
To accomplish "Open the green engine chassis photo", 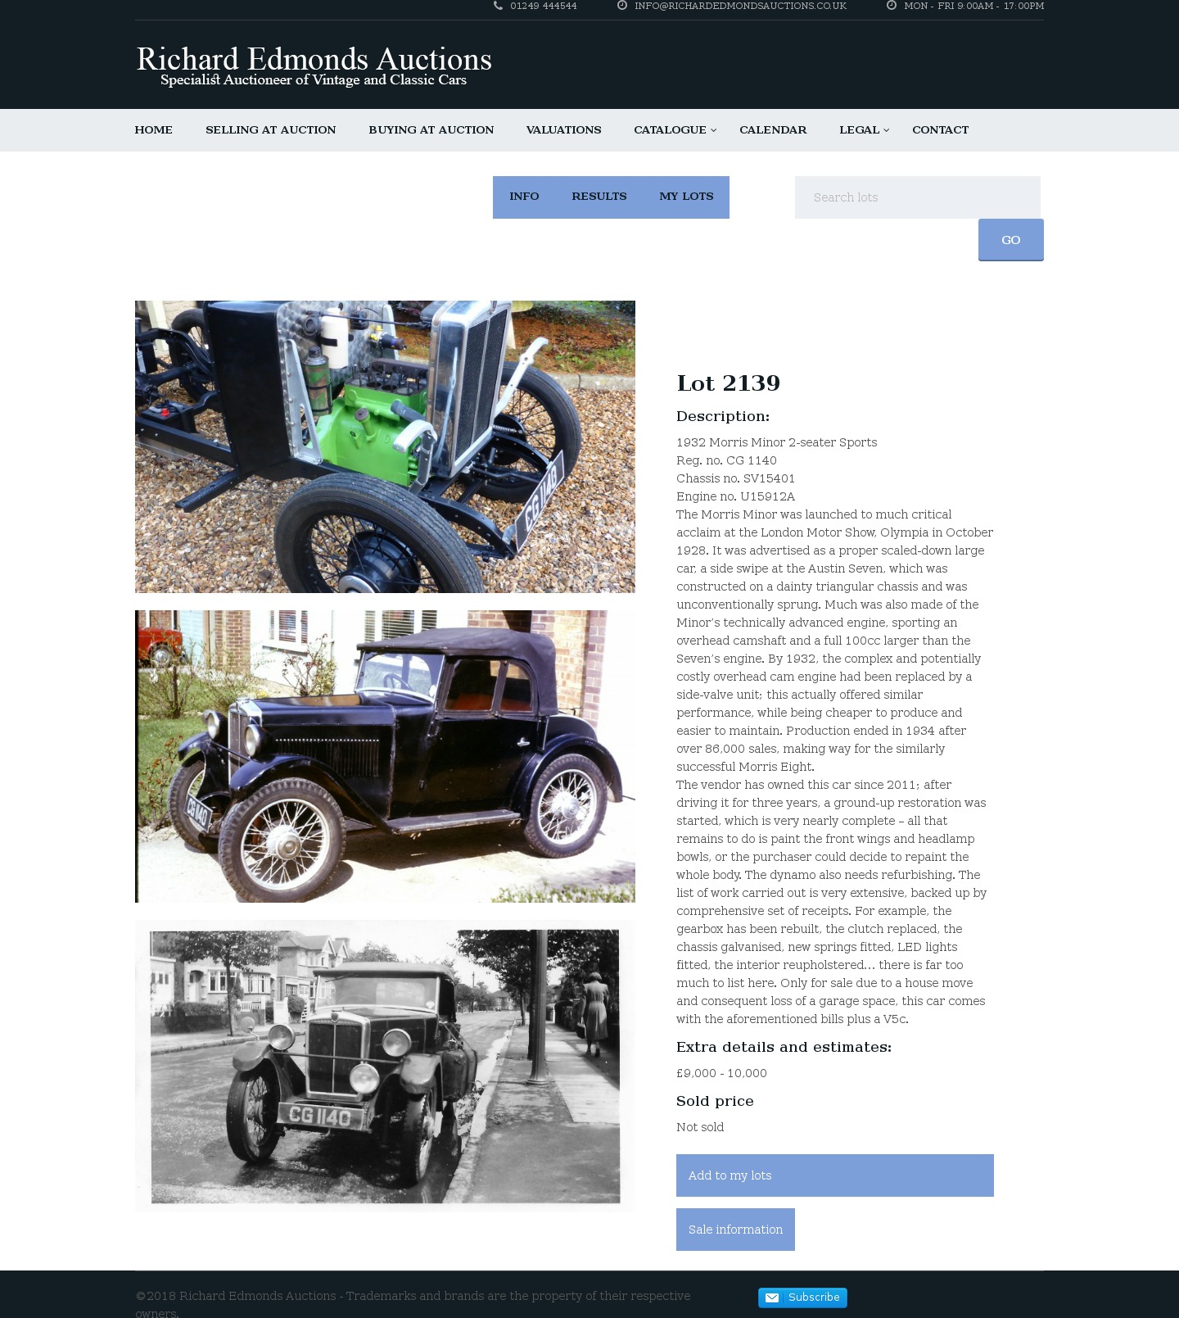I will coord(385,446).
